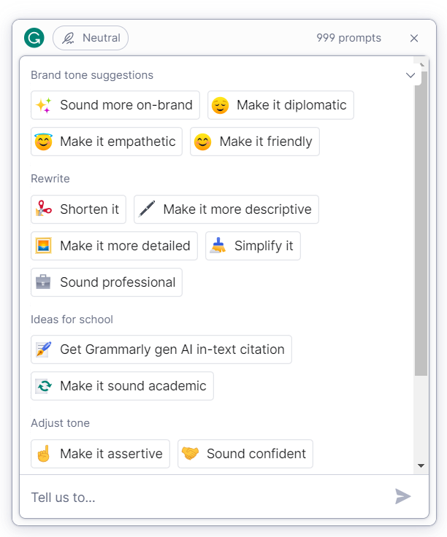
Task: Click the 999 prompts counter
Action: pyautogui.click(x=348, y=38)
